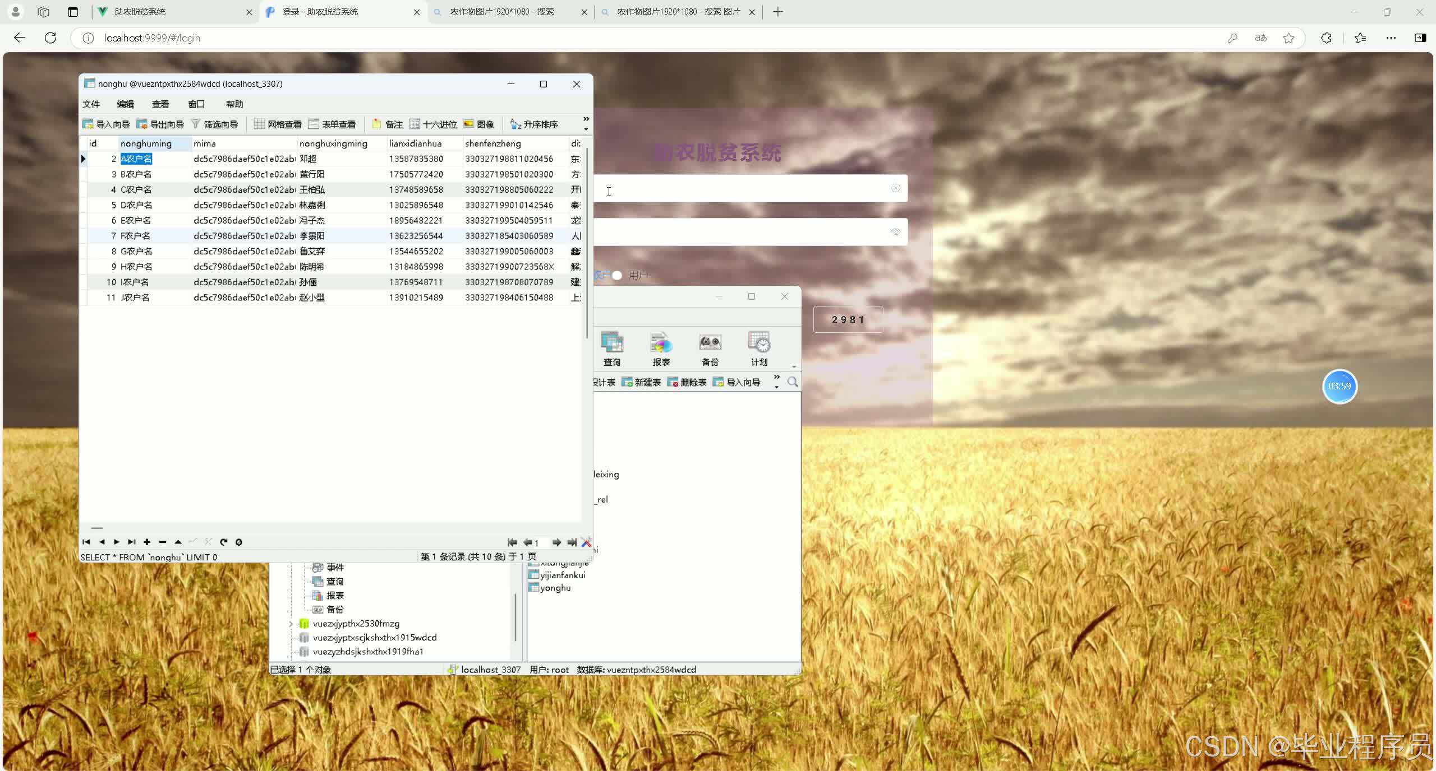Go to next page of results
This screenshot has height=771, width=1436.
(556, 542)
